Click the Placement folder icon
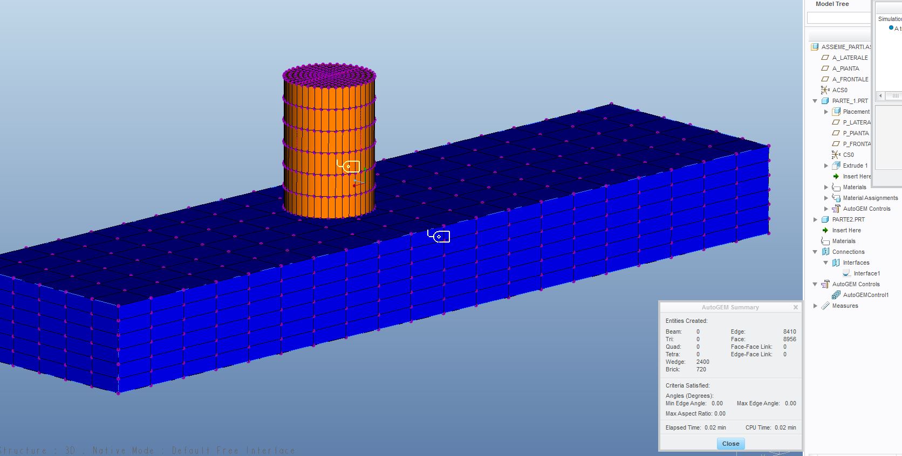The width and height of the screenshot is (902, 456). 836,112
